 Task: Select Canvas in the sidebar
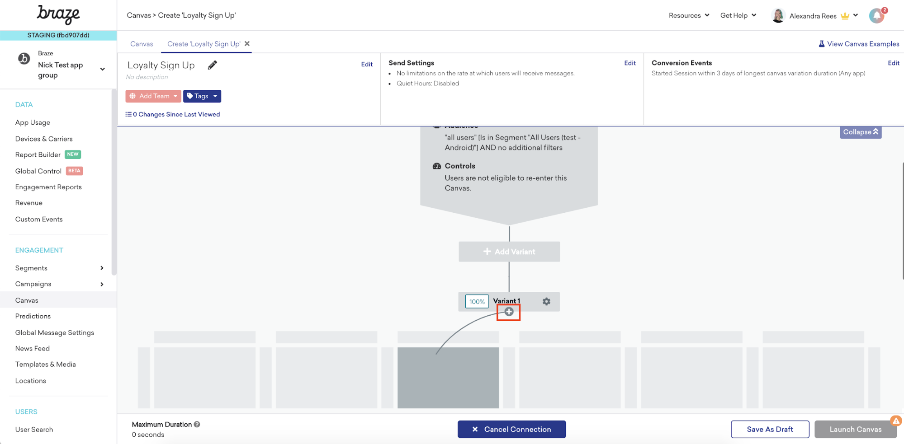[58, 300]
